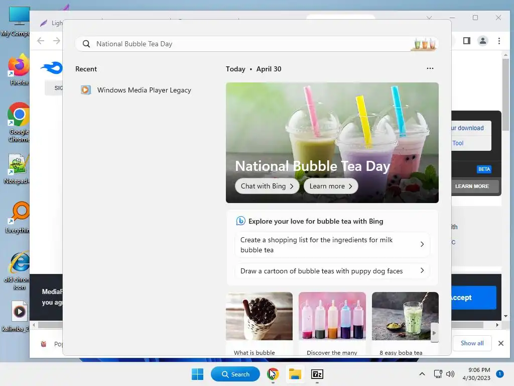This screenshot has height=386, width=514.
Task: Click the volume speaker icon in tray
Action: point(450,374)
